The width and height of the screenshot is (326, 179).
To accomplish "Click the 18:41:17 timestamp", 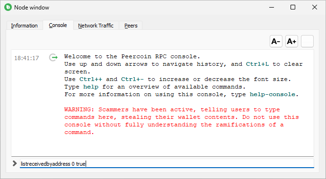I will tap(26, 58).
